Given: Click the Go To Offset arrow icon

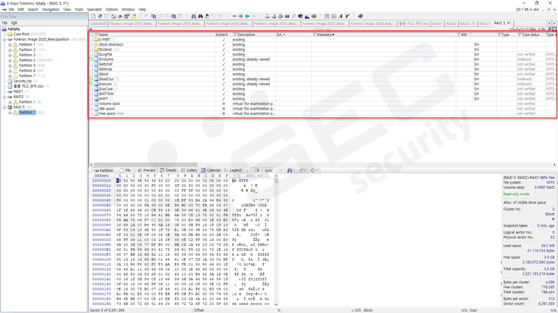Looking at the screenshot, I should [234, 16].
